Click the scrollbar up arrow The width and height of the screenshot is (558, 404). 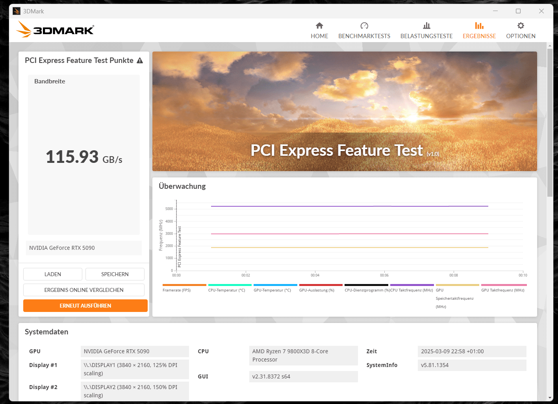[550, 46]
